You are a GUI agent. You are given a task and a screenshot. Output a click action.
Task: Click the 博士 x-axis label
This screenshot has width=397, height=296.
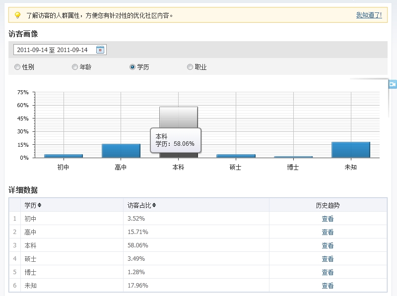pos(293,167)
